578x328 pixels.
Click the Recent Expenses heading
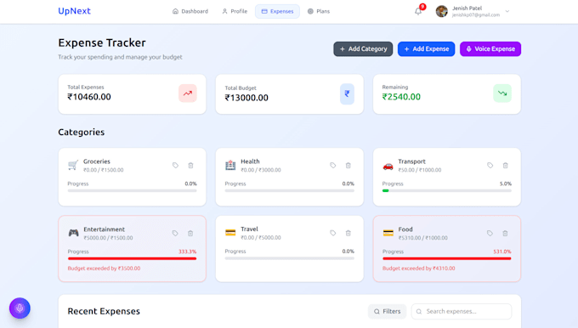[x=104, y=311]
